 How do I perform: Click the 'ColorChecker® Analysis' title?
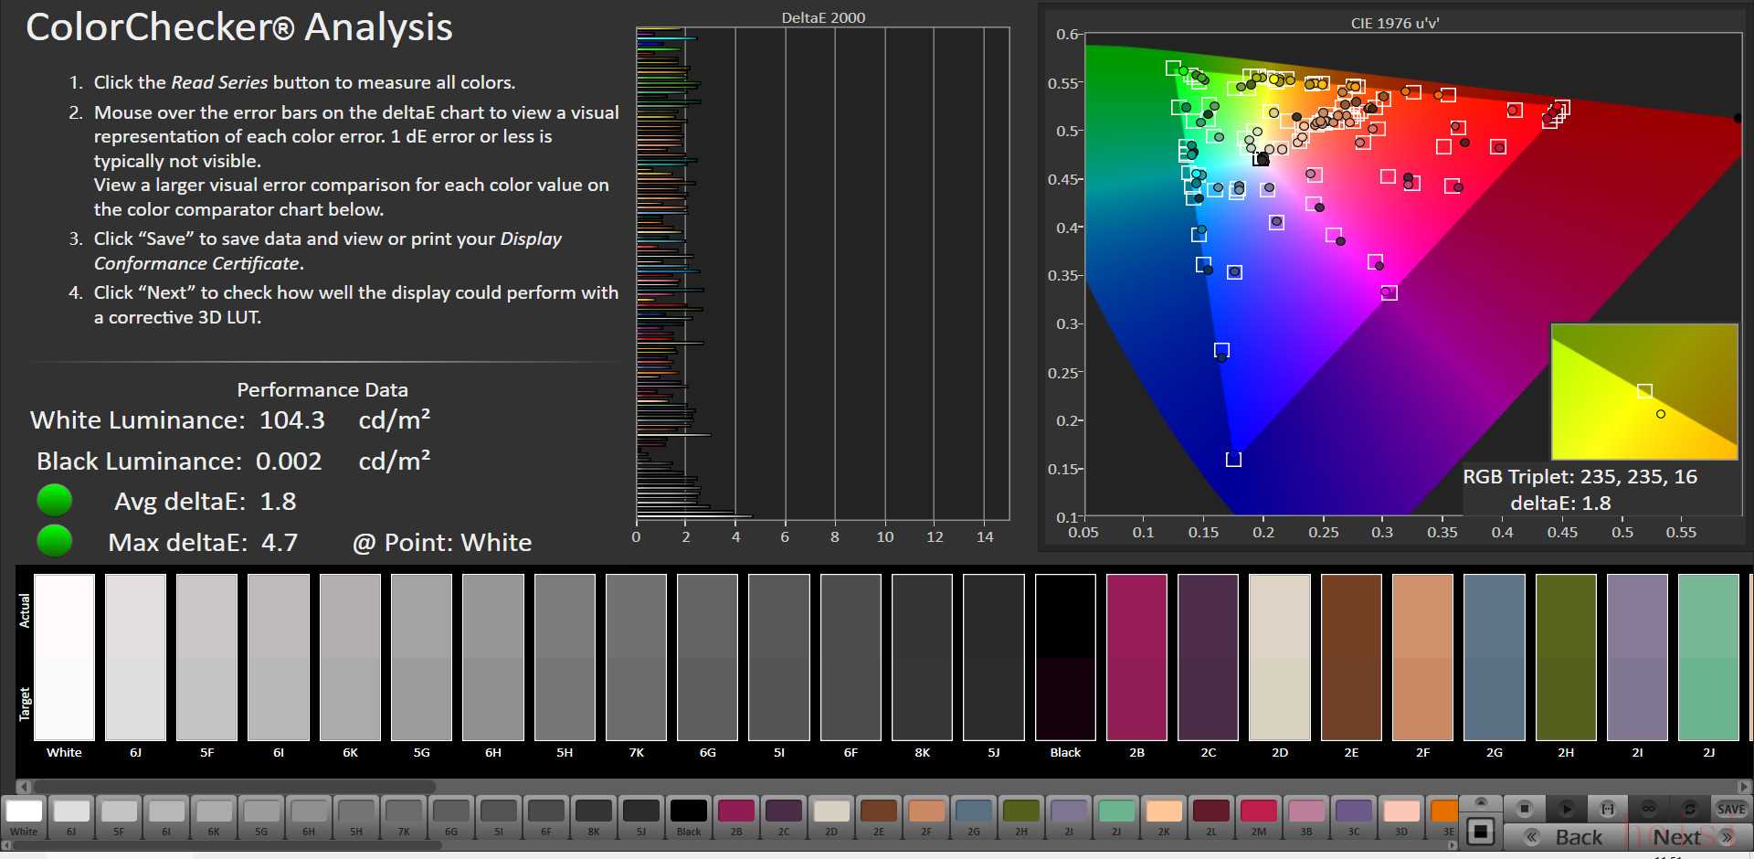point(239,27)
